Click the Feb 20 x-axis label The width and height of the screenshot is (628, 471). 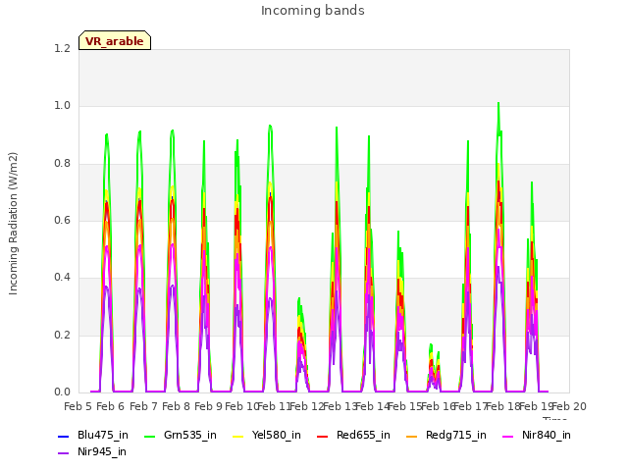(569, 406)
